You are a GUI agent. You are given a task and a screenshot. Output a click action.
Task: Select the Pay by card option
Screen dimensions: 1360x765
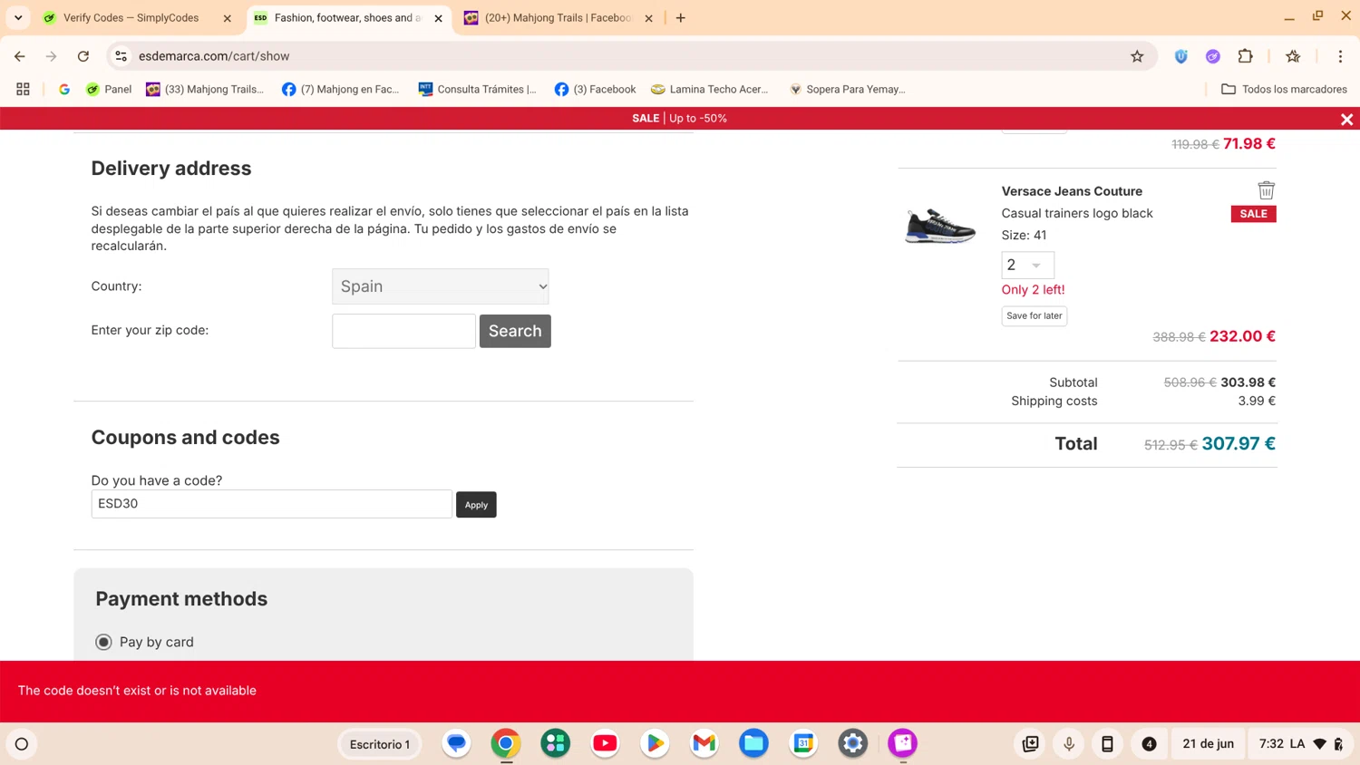pyautogui.click(x=103, y=642)
